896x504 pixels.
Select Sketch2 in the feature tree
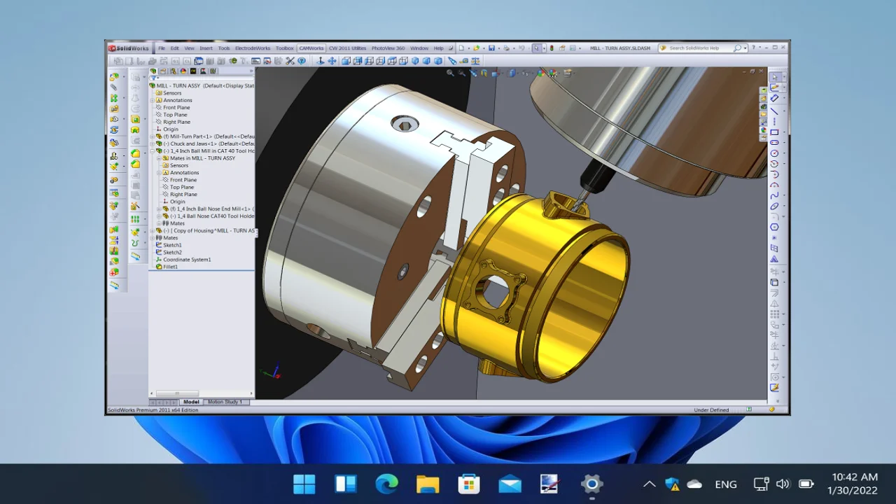[x=172, y=252]
